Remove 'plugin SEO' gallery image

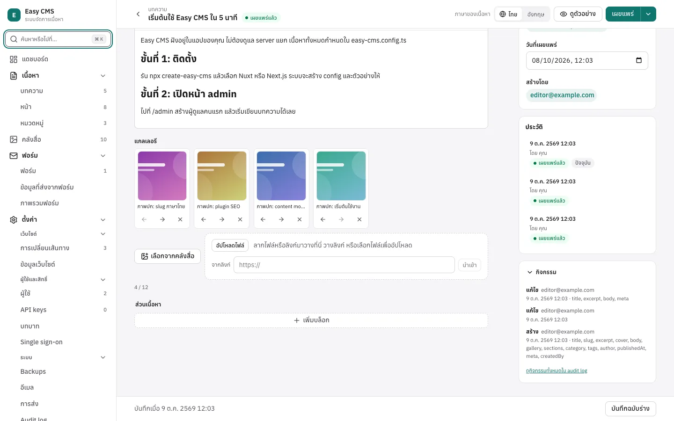pyautogui.click(x=240, y=219)
